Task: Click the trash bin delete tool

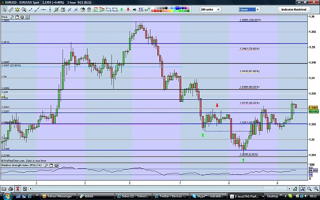Action: pos(89,10)
